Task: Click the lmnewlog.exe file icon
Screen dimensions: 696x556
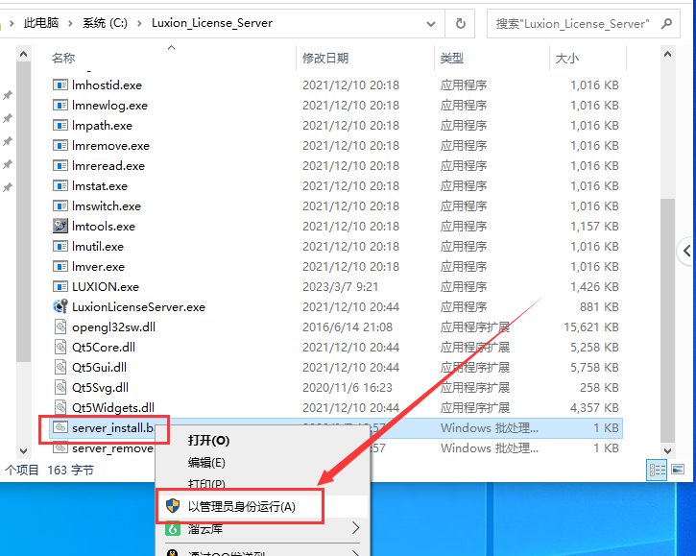Action: [60, 106]
